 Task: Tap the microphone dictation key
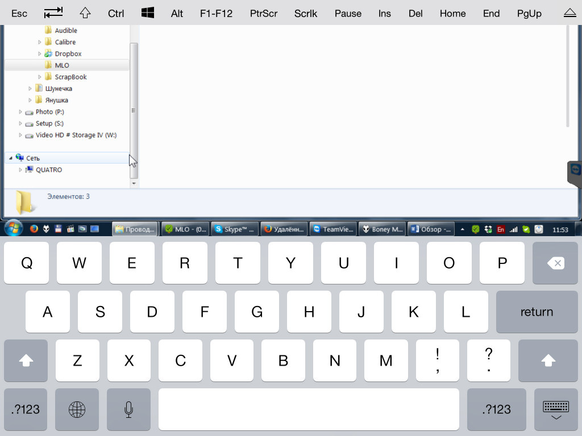pos(128,409)
